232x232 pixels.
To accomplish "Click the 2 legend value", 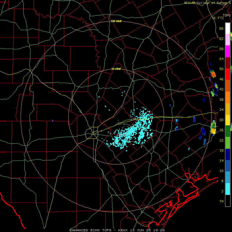I will click(222, 191).
